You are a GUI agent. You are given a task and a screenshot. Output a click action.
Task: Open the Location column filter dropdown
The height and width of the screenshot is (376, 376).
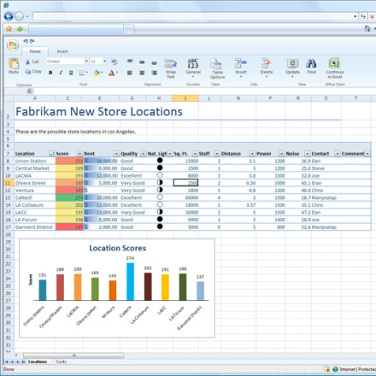pos(52,154)
